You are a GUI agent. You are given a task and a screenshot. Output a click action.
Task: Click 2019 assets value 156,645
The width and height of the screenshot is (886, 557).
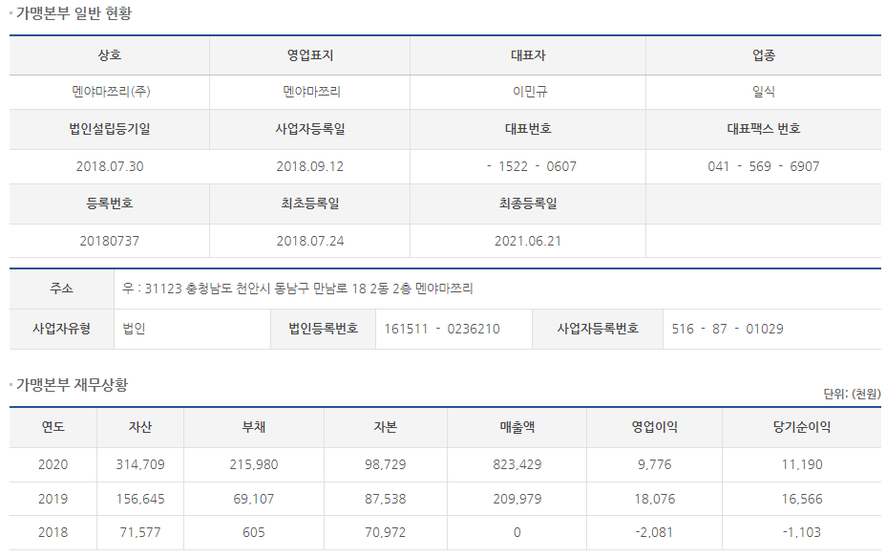click(x=140, y=500)
